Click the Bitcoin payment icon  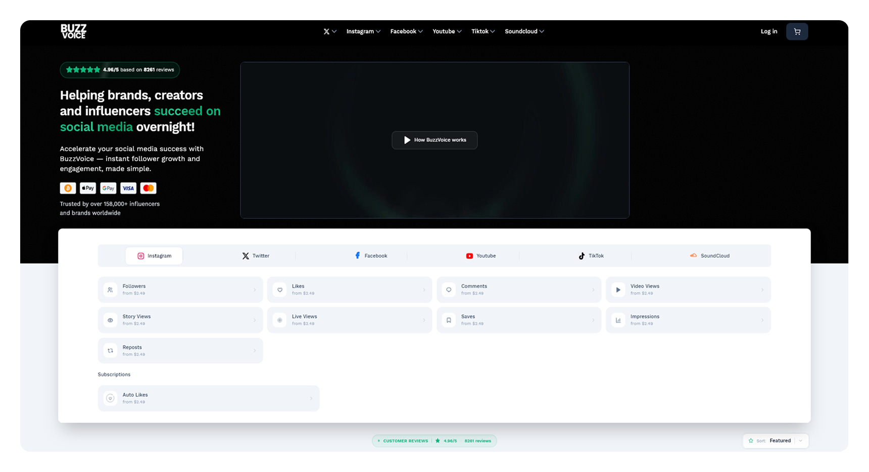coord(68,188)
